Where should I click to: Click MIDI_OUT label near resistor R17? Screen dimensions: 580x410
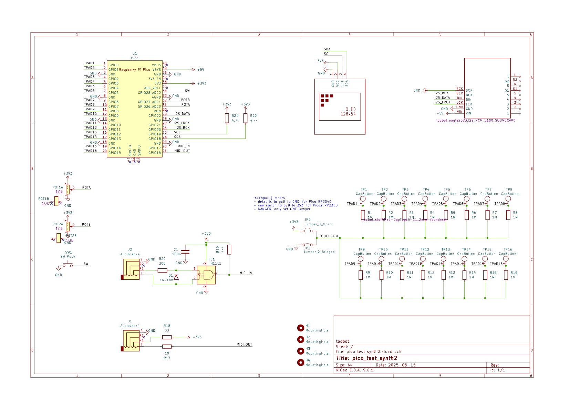[244, 345]
